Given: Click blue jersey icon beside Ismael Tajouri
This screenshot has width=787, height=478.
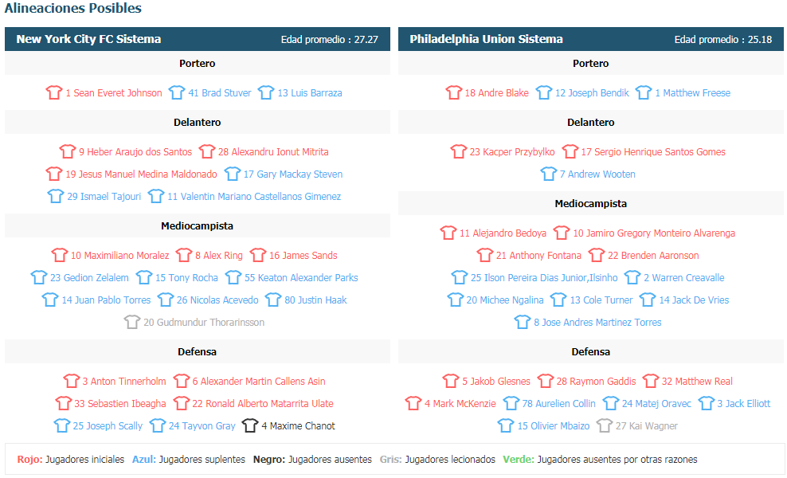Looking at the screenshot, I should pyautogui.click(x=55, y=196).
